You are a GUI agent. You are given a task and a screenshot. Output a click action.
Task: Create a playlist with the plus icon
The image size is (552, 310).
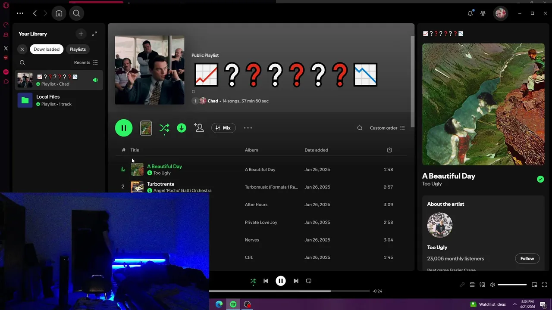81,34
